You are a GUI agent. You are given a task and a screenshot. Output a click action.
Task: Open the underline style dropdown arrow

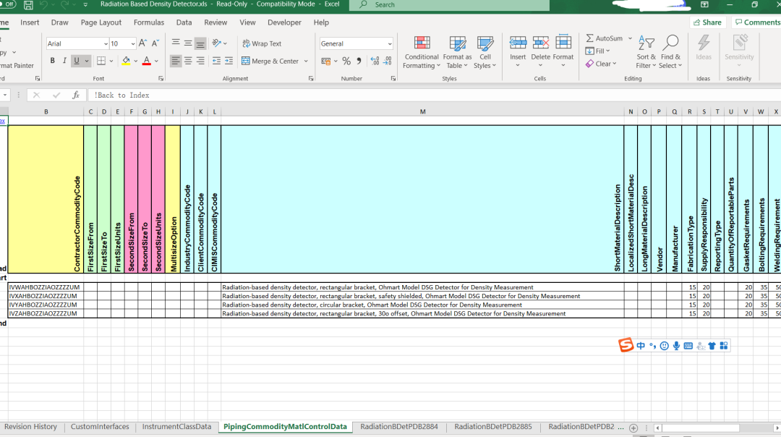point(87,61)
